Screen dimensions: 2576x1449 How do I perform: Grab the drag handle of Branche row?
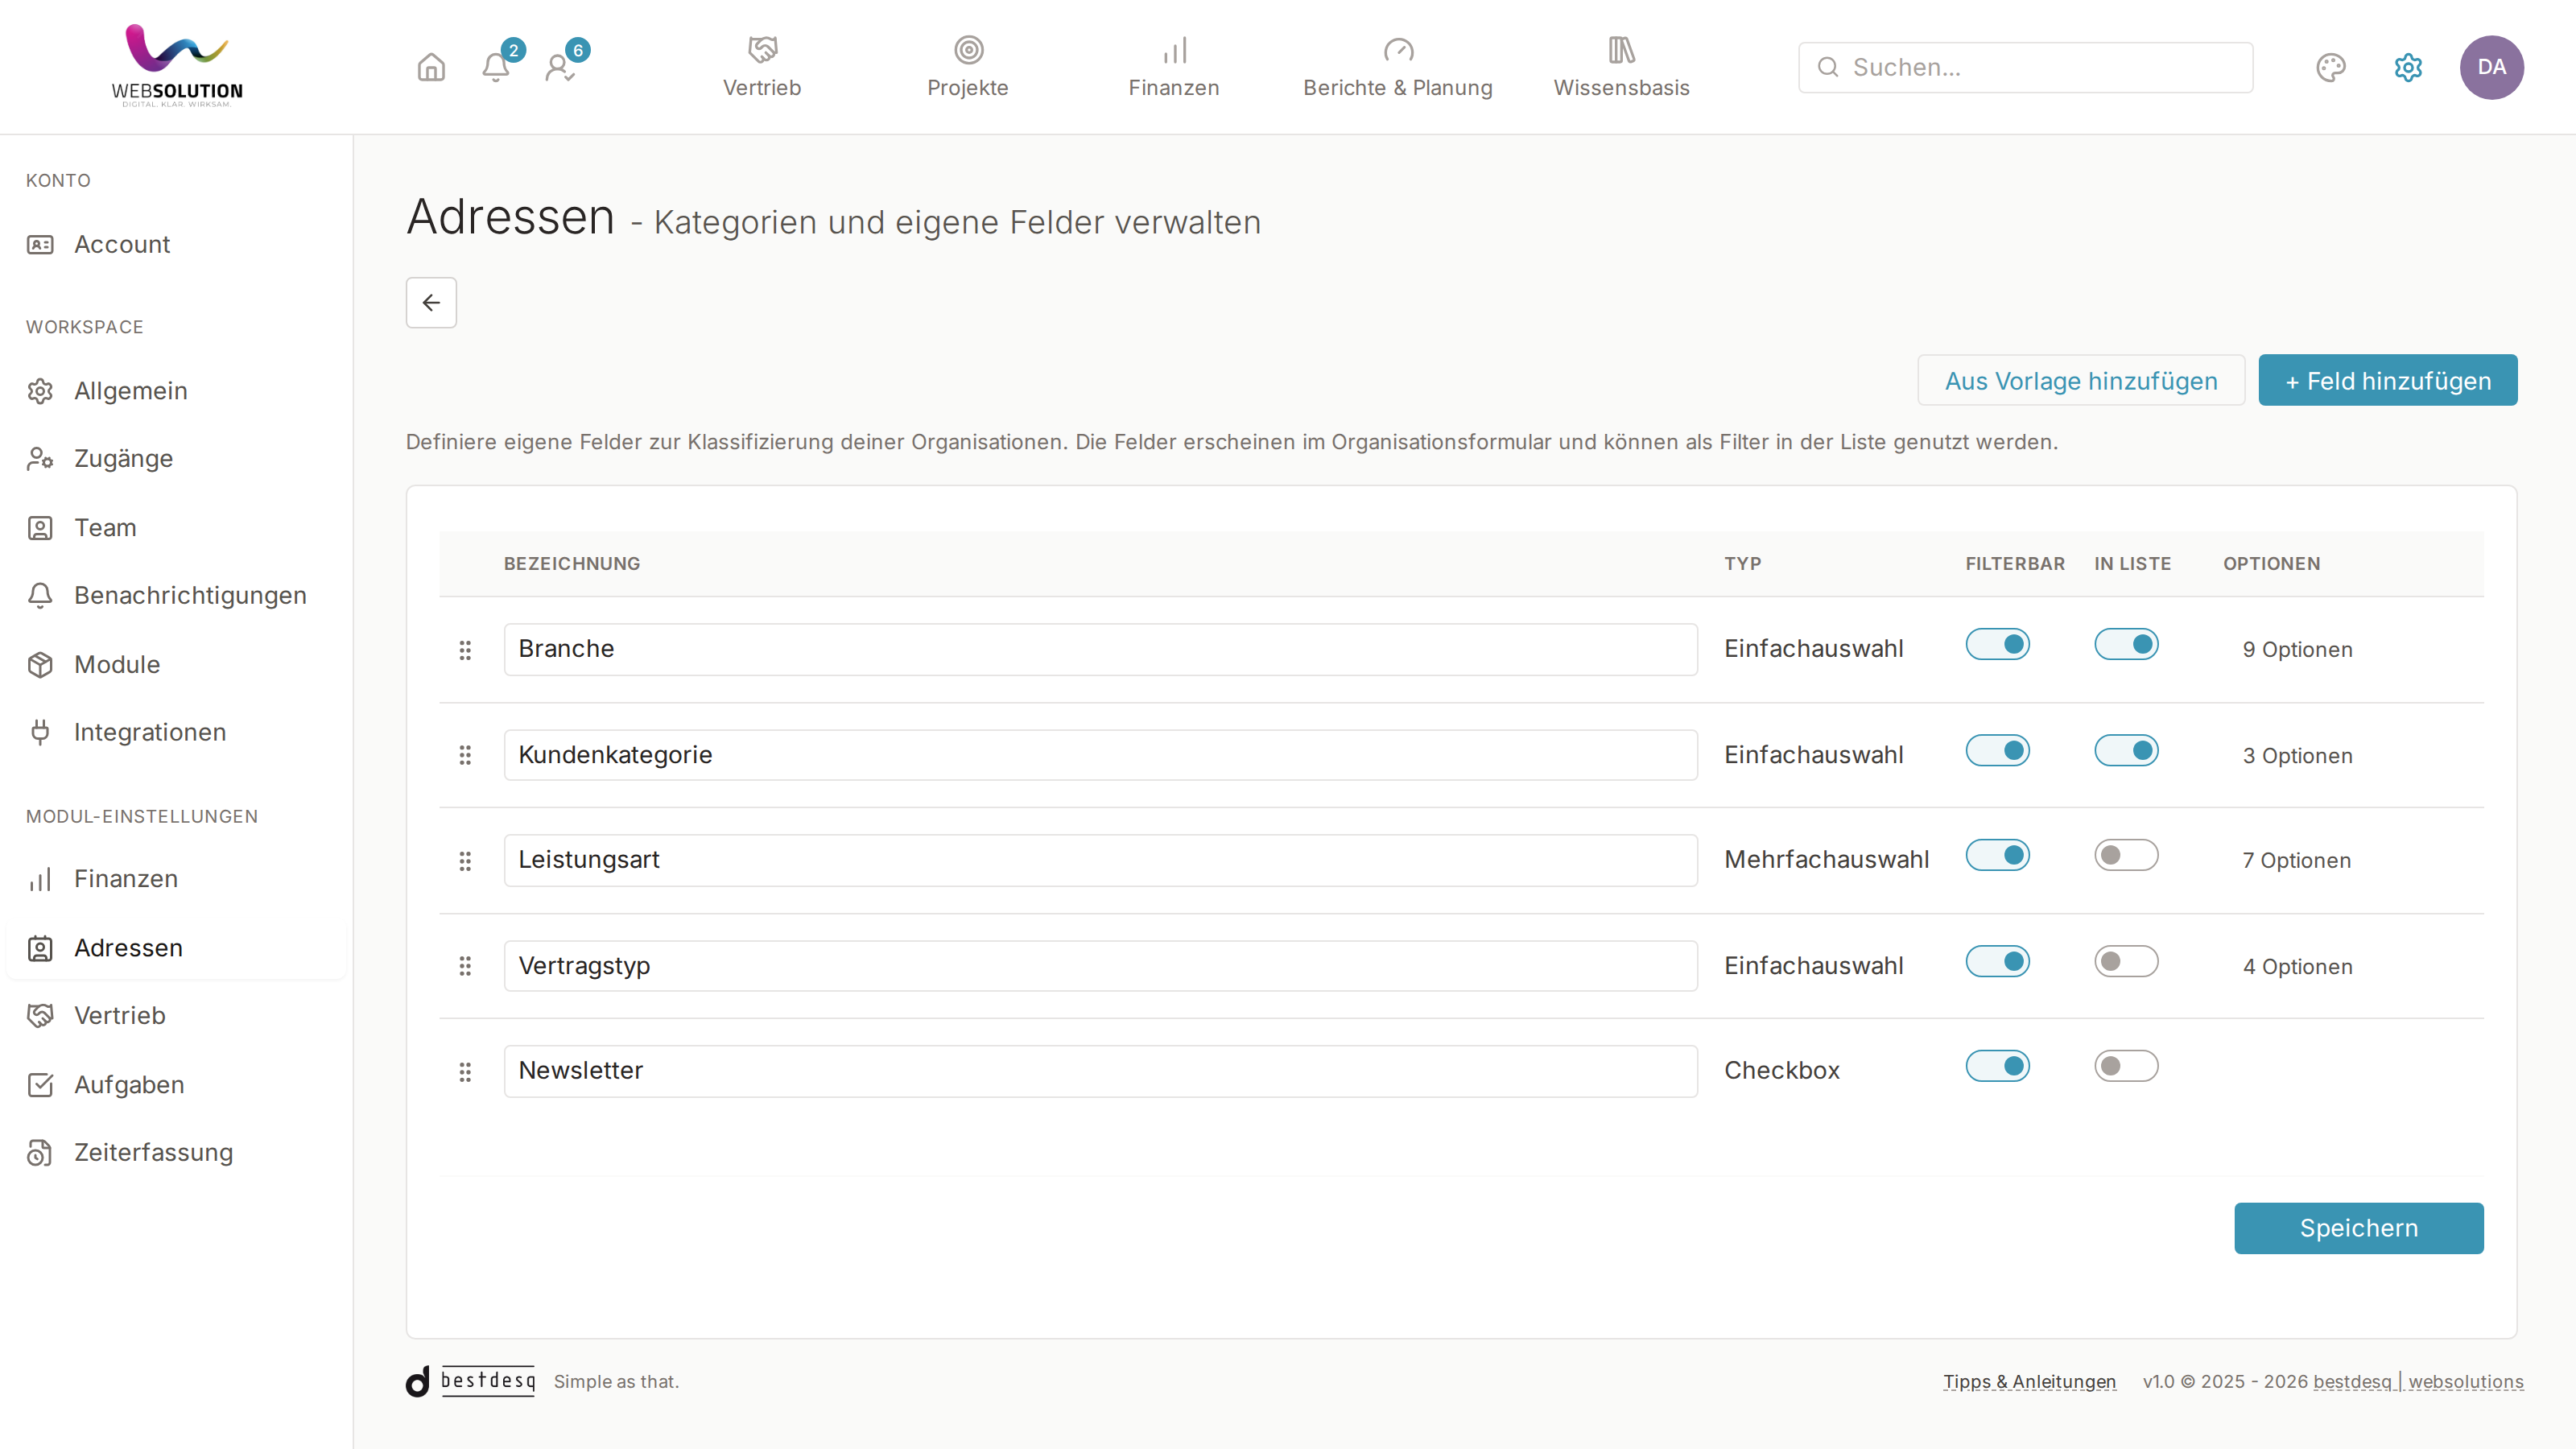[465, 650]
